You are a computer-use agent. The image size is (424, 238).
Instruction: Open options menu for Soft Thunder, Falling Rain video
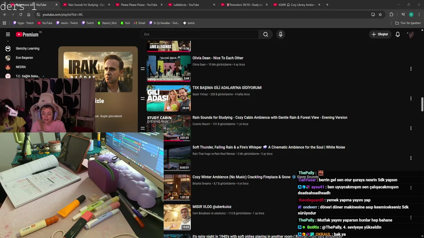coord(411,158)
